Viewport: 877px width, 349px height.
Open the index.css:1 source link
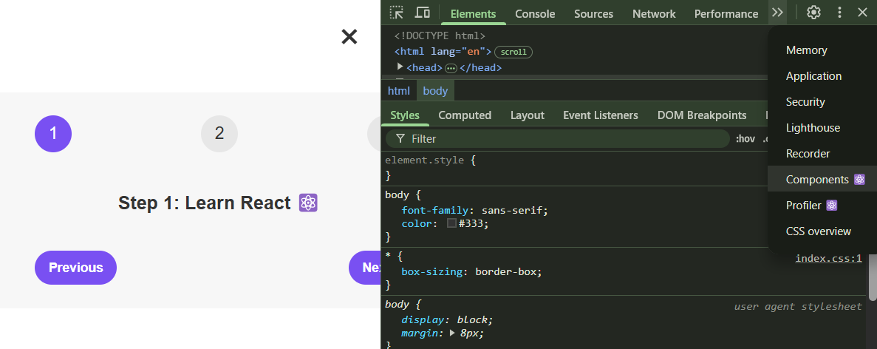(828, 258)
